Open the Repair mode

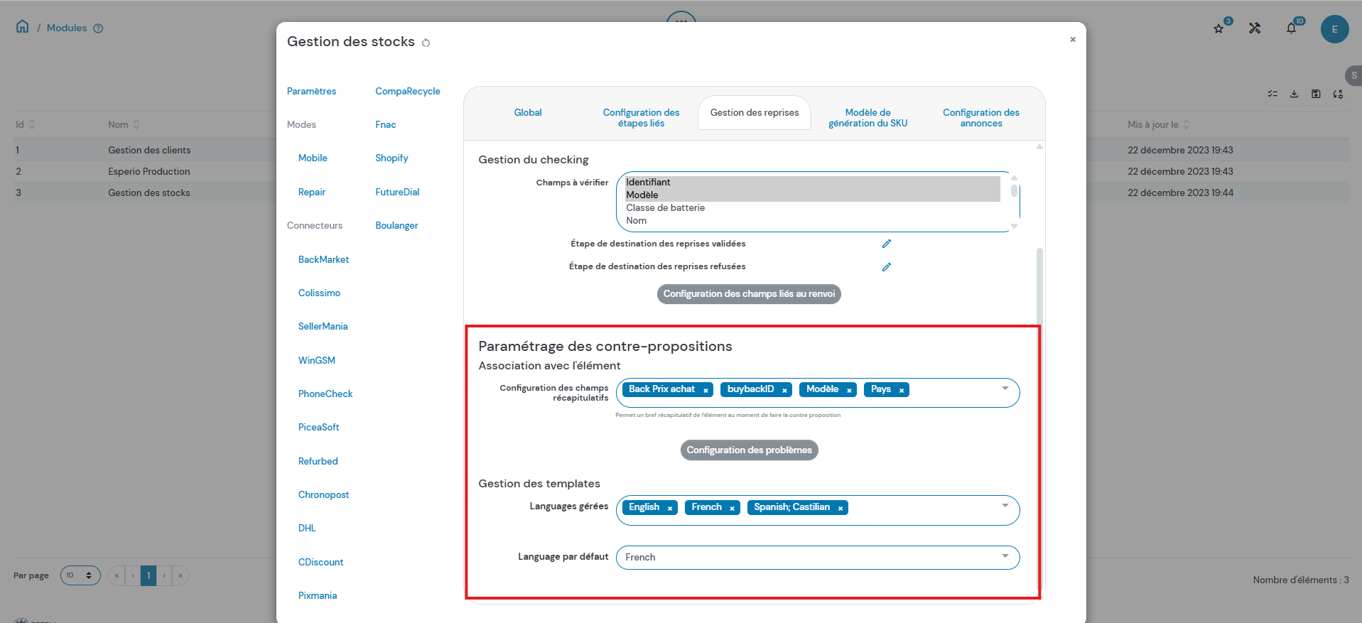coord(312,192)
